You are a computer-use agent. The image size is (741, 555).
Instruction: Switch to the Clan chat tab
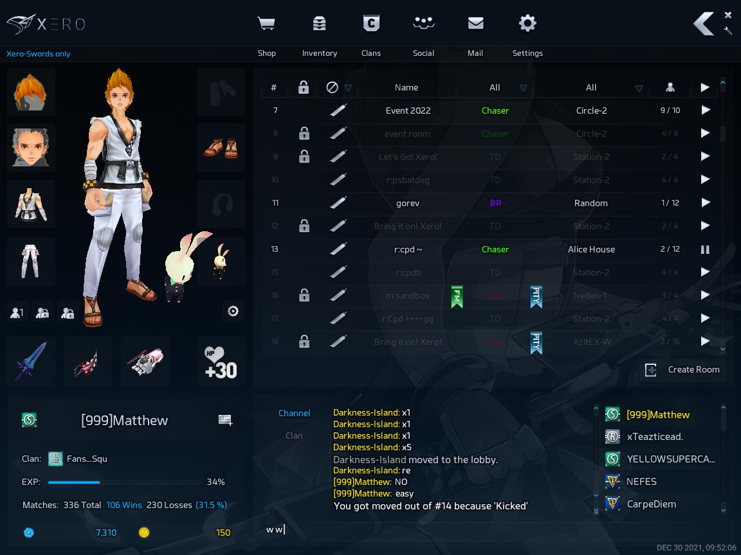pos(294,436)
